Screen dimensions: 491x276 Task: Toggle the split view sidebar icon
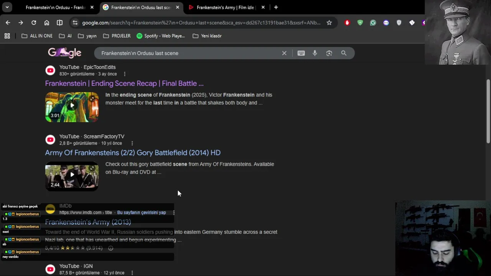click(59, 23)
